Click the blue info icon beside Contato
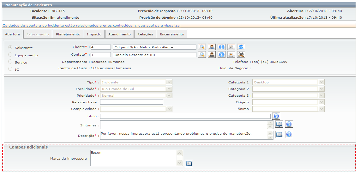The image size is (360, 176). 222,55
